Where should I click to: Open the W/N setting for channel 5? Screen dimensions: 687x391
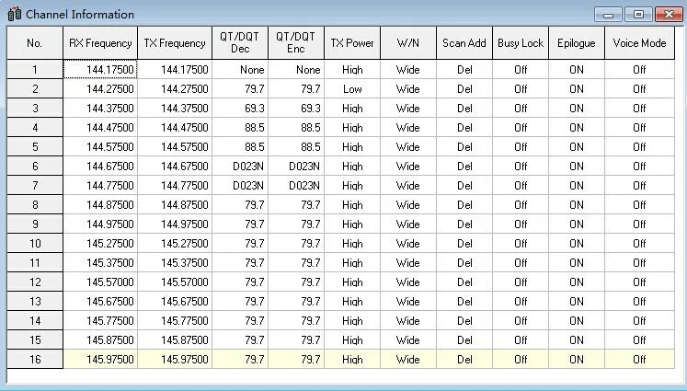point(408,147)
